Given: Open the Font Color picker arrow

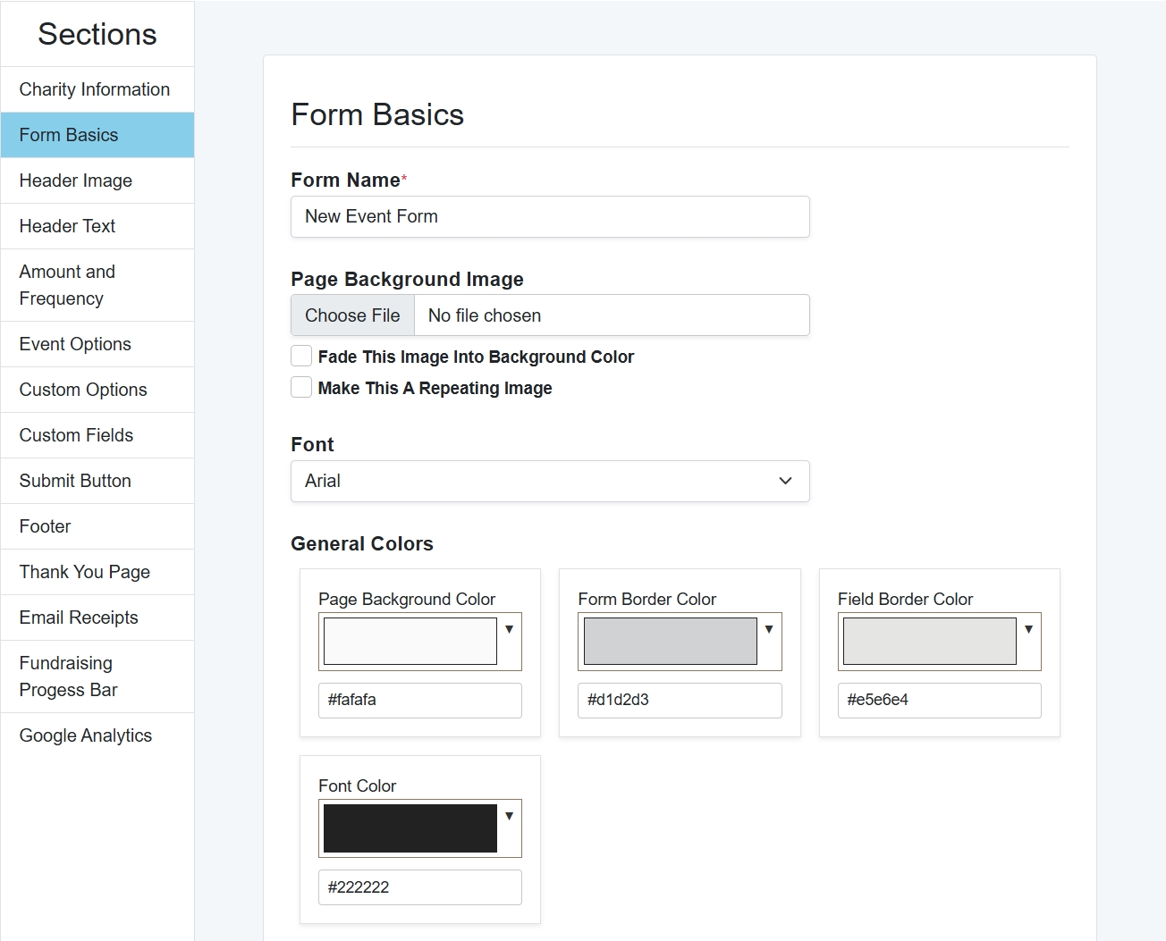Looking at the screenshot, I should (x=509, y=817).
